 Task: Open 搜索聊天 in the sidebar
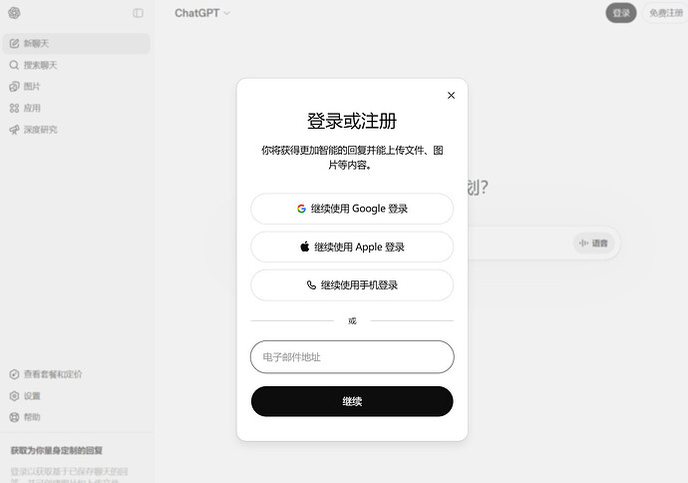coord(77,65)
